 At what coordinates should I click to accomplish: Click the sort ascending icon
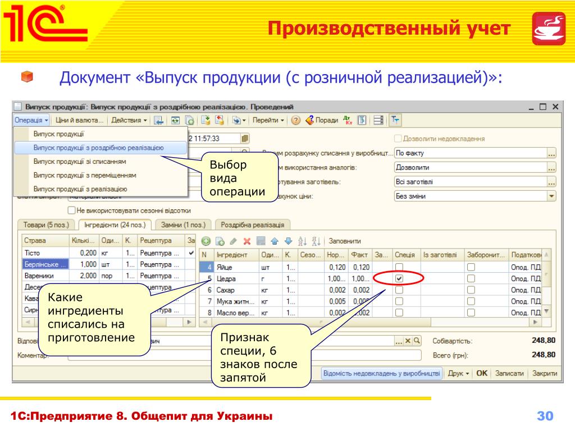coord(302,241)
